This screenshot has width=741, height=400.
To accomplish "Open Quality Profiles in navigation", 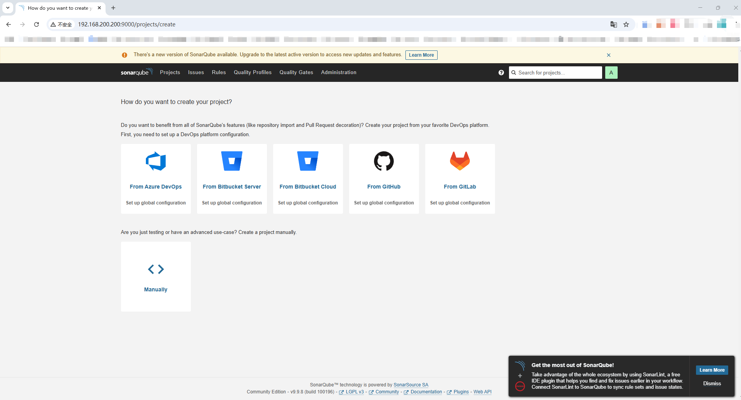I will point(253,73).
